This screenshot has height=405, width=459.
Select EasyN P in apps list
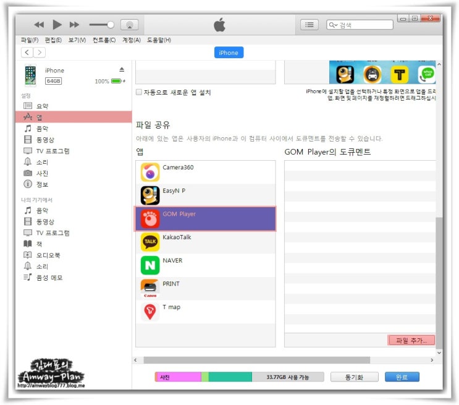click(206, 195)
